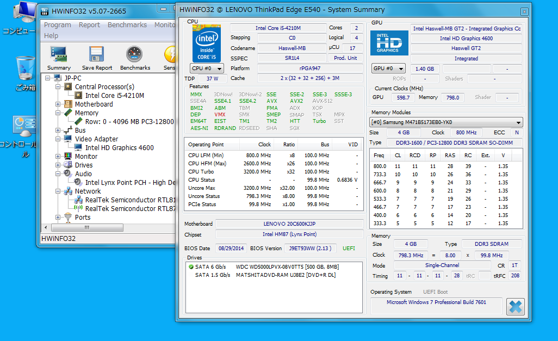Image resolution: width=558 pixels, height=341 pixels.
Task: Click the Intel HD Graphics logo
Action: 388,43
